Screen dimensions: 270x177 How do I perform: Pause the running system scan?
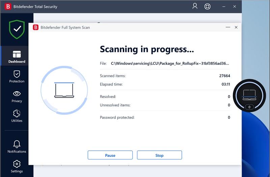110,155
